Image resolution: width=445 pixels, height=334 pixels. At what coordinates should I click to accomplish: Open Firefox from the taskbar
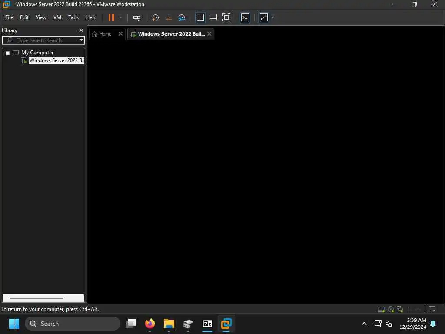point(150,324)
